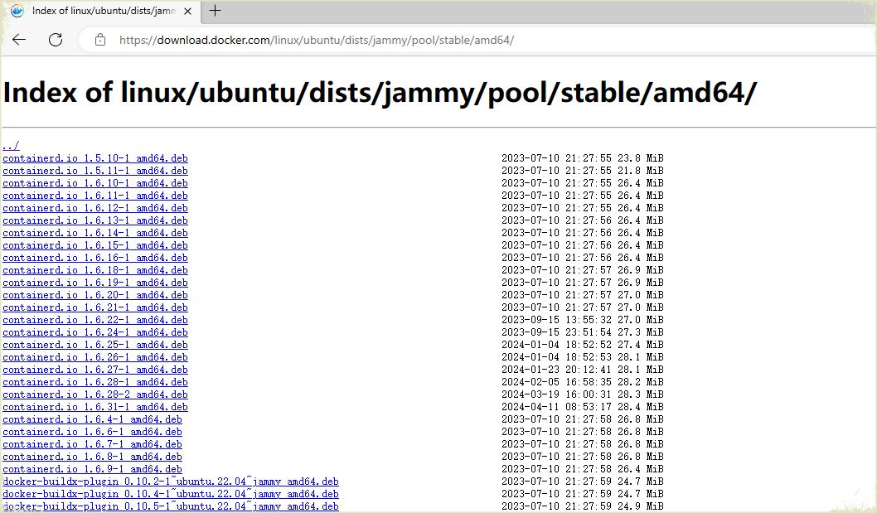This screenshot has width=877, height=513.
Task: Open a new tab with plus button
Action: pos(216,11)
